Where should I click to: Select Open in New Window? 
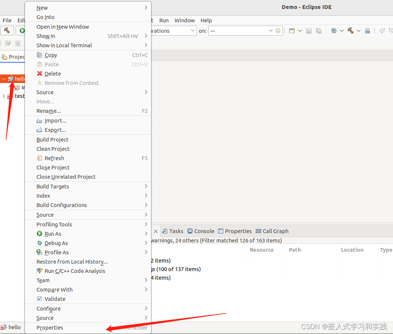[x=88, y=26]
